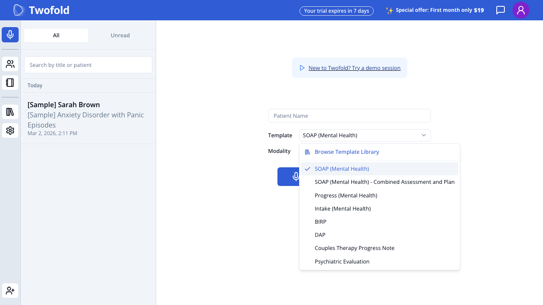The height and width of the screenshot is (305, 543).
Task: Open the Try a demo session link
Action: coord(354,68)
